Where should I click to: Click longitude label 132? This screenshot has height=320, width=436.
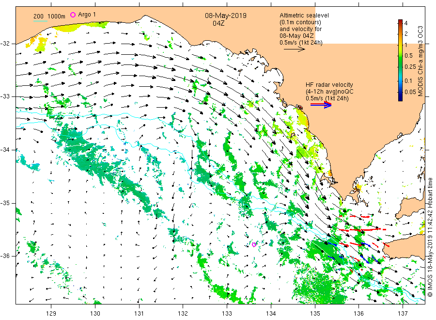[183, 313]
